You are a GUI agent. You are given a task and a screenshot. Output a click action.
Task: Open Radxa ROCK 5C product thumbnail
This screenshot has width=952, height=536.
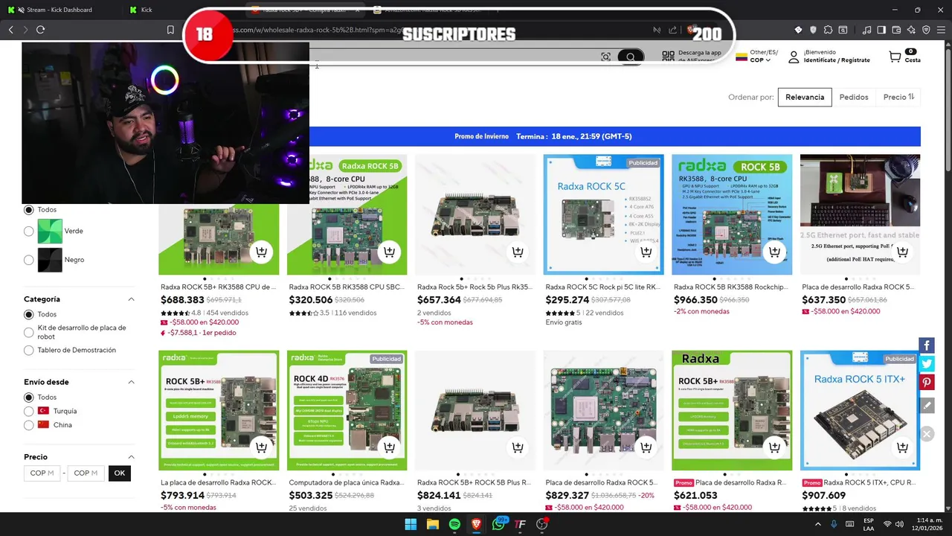pyautogui.click(x=603, y=214)
